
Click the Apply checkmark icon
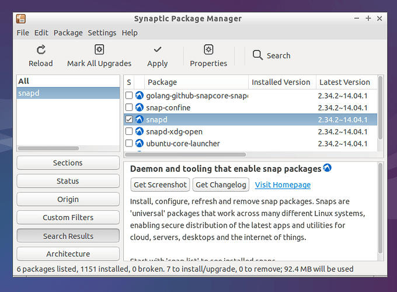[x=158, y=49]
